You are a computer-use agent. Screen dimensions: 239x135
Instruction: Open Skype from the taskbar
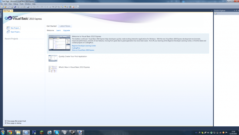57,133
